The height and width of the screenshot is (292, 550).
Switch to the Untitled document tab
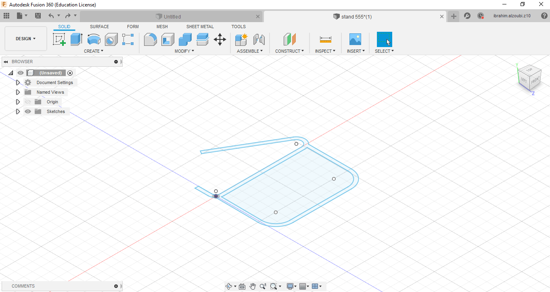pos(171,16)
